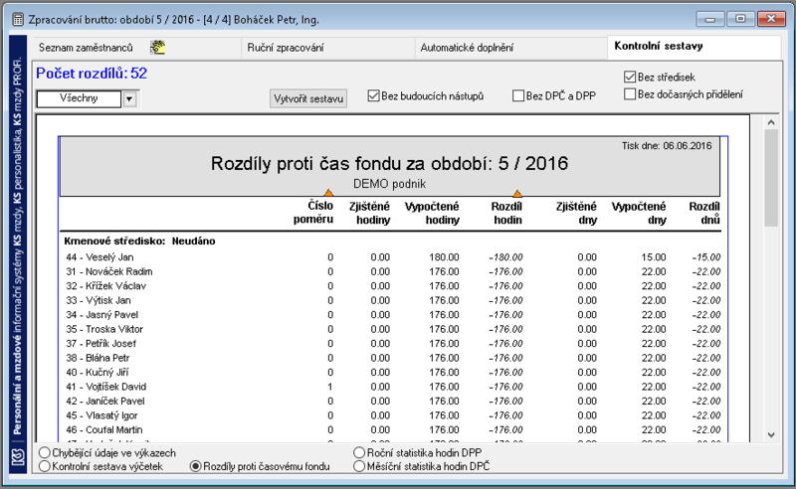Select row 34 - Jasný Pavel
This screenshot has height=489, width=796.
392,314
